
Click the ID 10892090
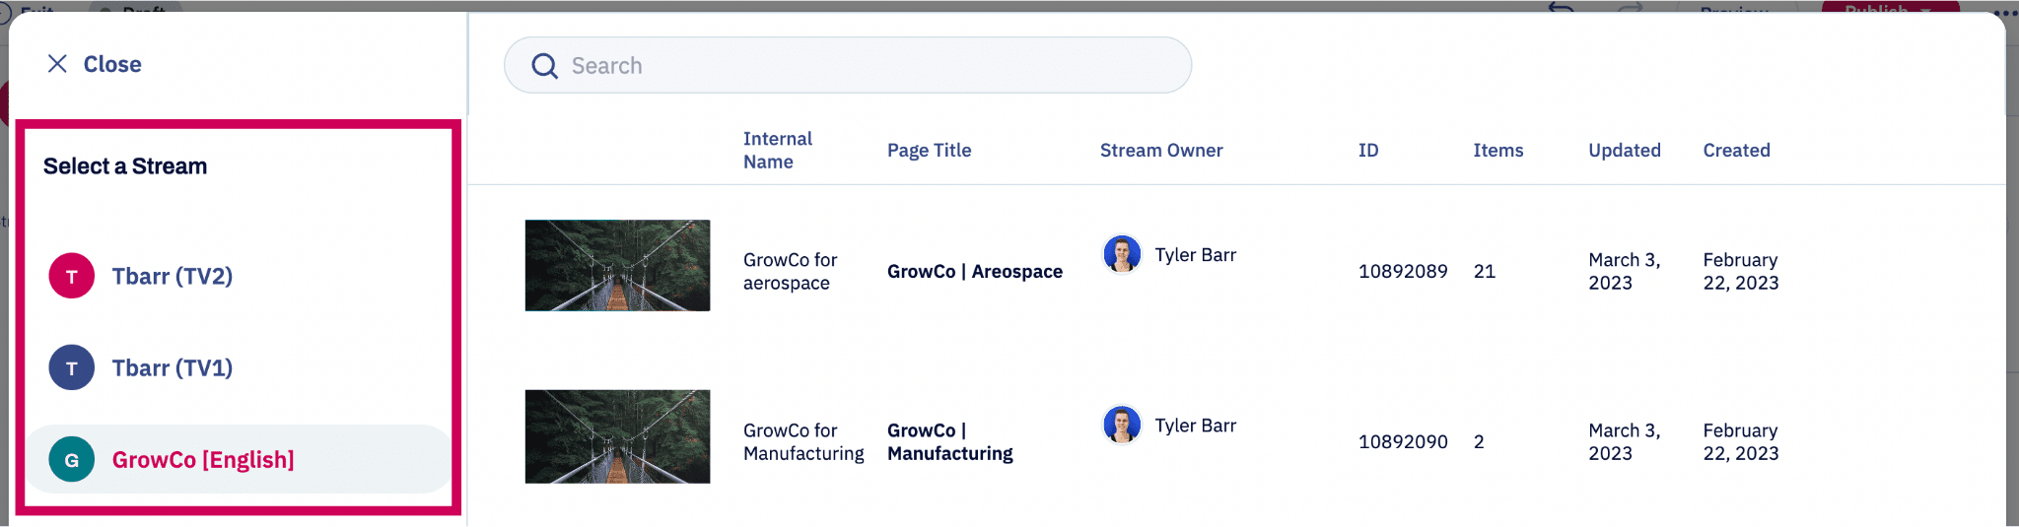tap(1403, 441)
